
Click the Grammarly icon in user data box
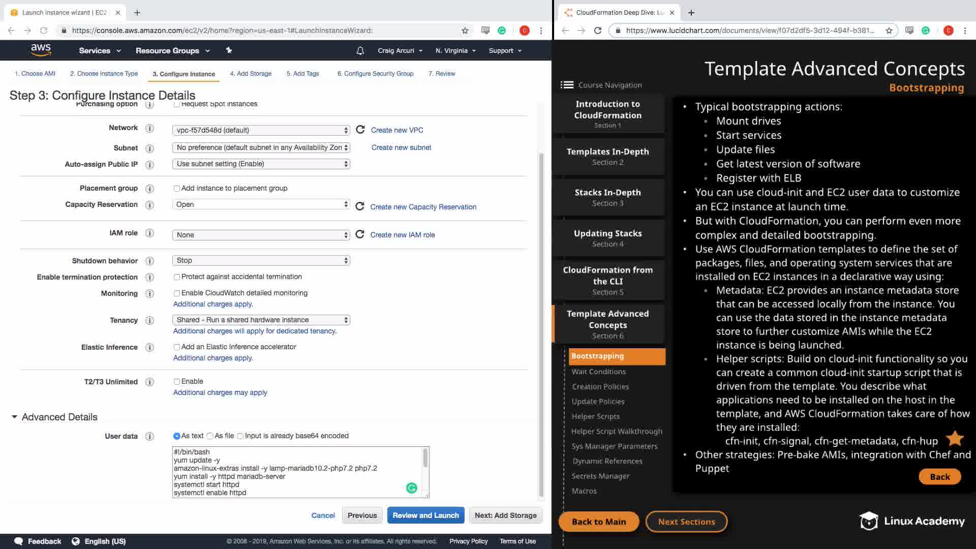click(412, 488)
